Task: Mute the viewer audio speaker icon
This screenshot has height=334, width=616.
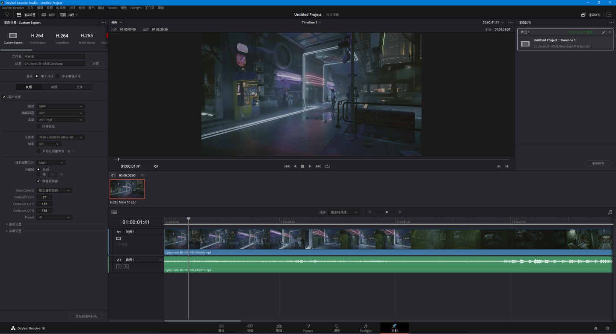Action: 156,166
